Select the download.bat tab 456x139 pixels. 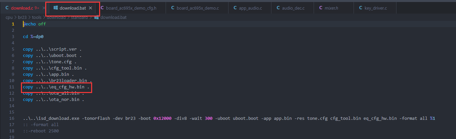coord(73,8)
